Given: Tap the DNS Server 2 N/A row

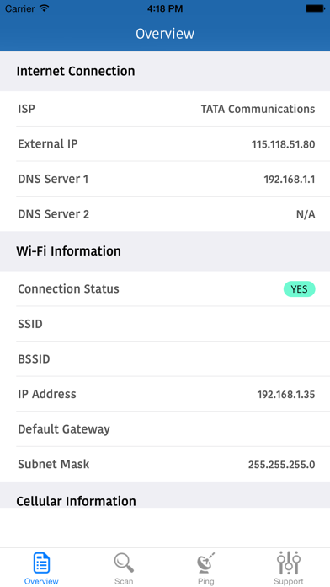Looking at the screenshot, I should [165, 213].
